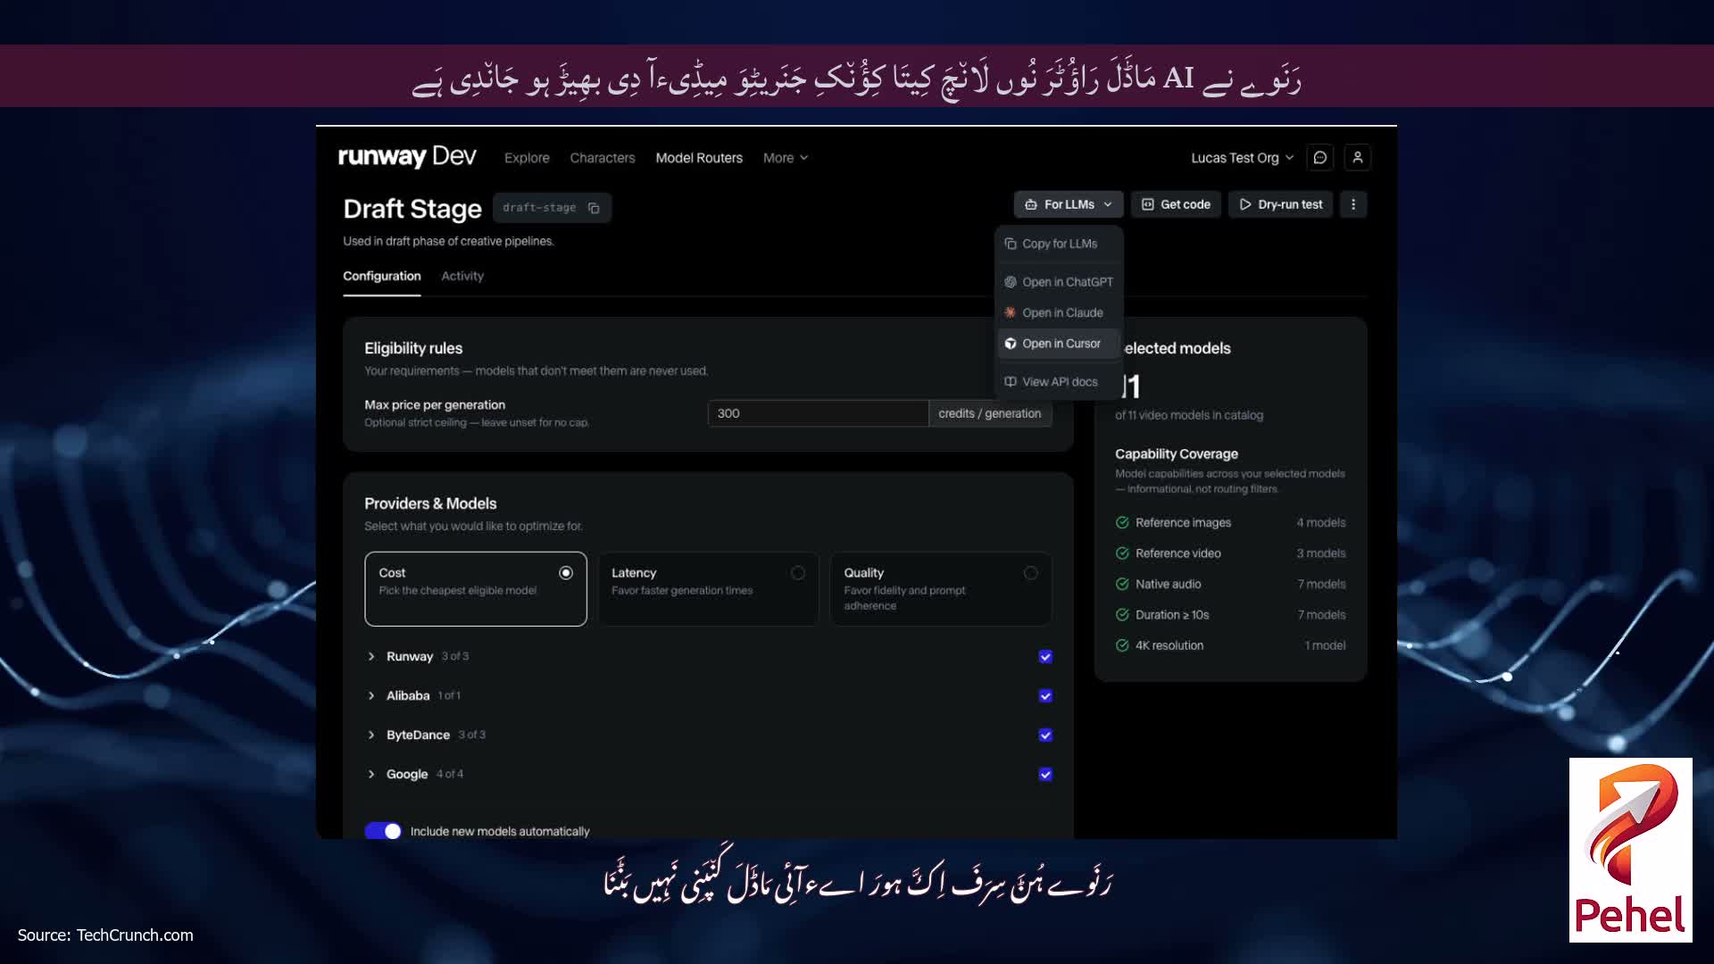Toggle Include new models automatically switch

coord(383,831)
